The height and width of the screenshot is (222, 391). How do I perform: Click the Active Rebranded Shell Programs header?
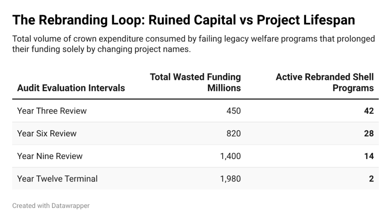tap(325, 83)
